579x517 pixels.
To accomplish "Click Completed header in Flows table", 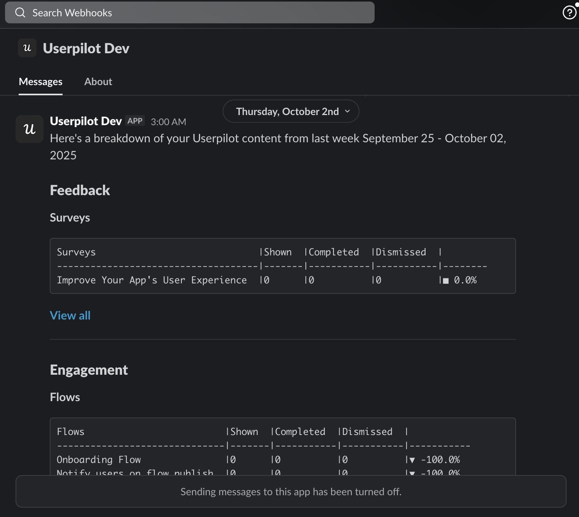I will pos(300,432).
